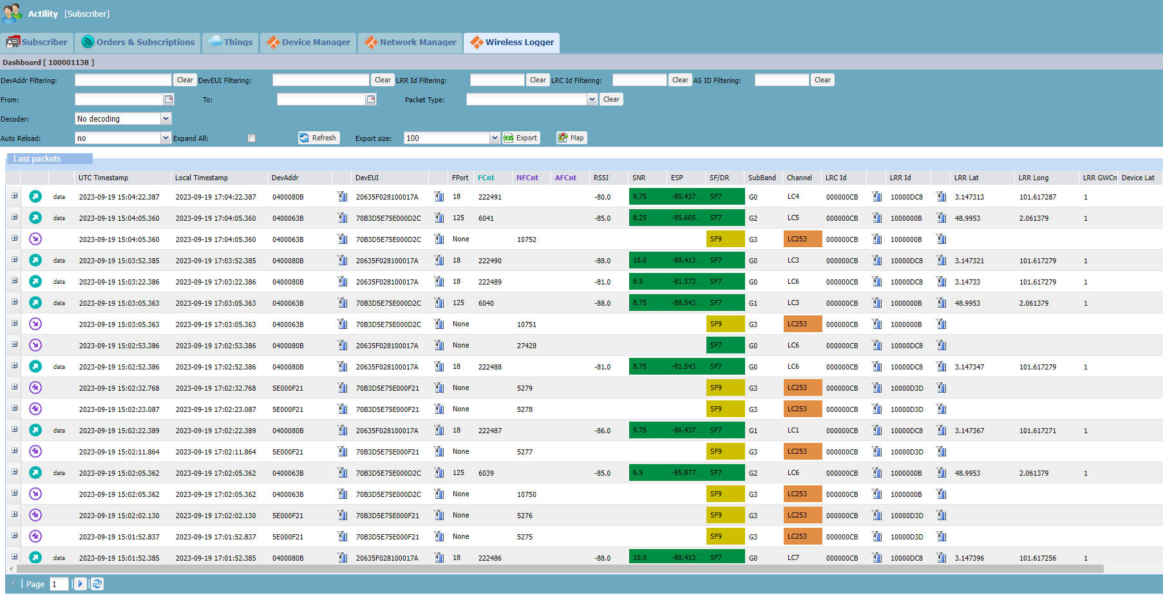This screenshot has height=598, width=1163.
Task: Click the reload icon in page footer
Action: (97, 584)
